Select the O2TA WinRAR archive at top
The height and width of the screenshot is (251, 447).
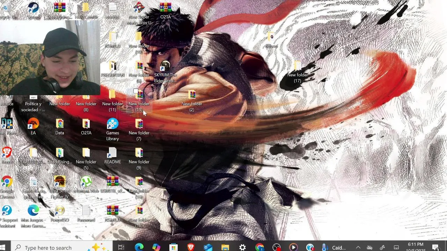pyautogui.click(x=166, y=10)
